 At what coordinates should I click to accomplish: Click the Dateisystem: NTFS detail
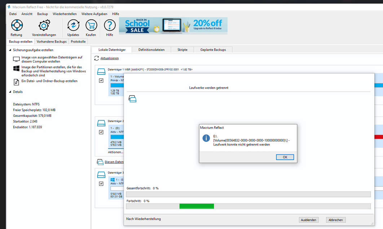(x=26, y=104)
